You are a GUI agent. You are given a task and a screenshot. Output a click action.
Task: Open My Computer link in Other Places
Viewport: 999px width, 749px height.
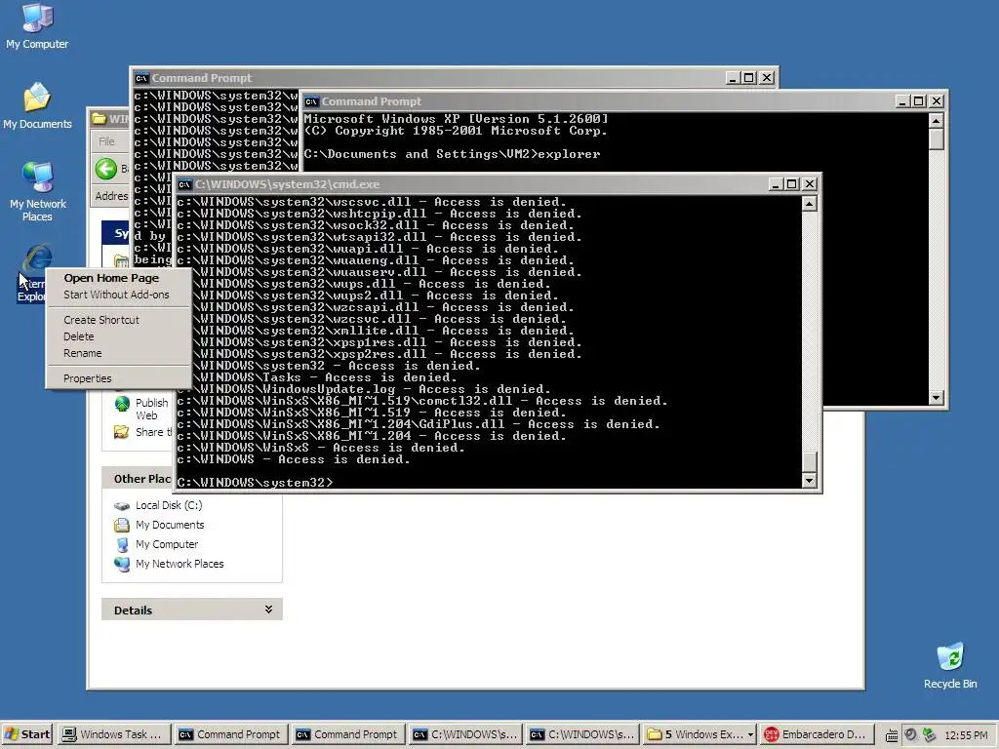[166, 544]
